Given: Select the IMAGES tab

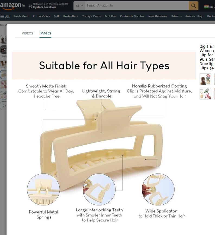Looking at the screenshot, I should (x=45, y=33).
